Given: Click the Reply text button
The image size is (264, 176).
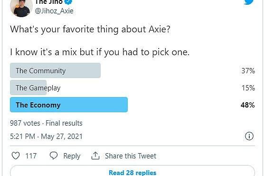Looking at the screenshot, I should tap(72, 156).
